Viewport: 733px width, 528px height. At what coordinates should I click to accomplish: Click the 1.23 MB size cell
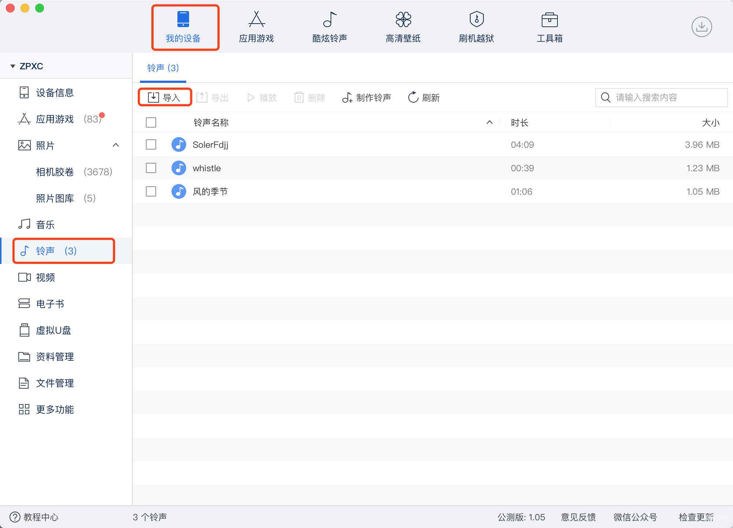pos(703,168)
